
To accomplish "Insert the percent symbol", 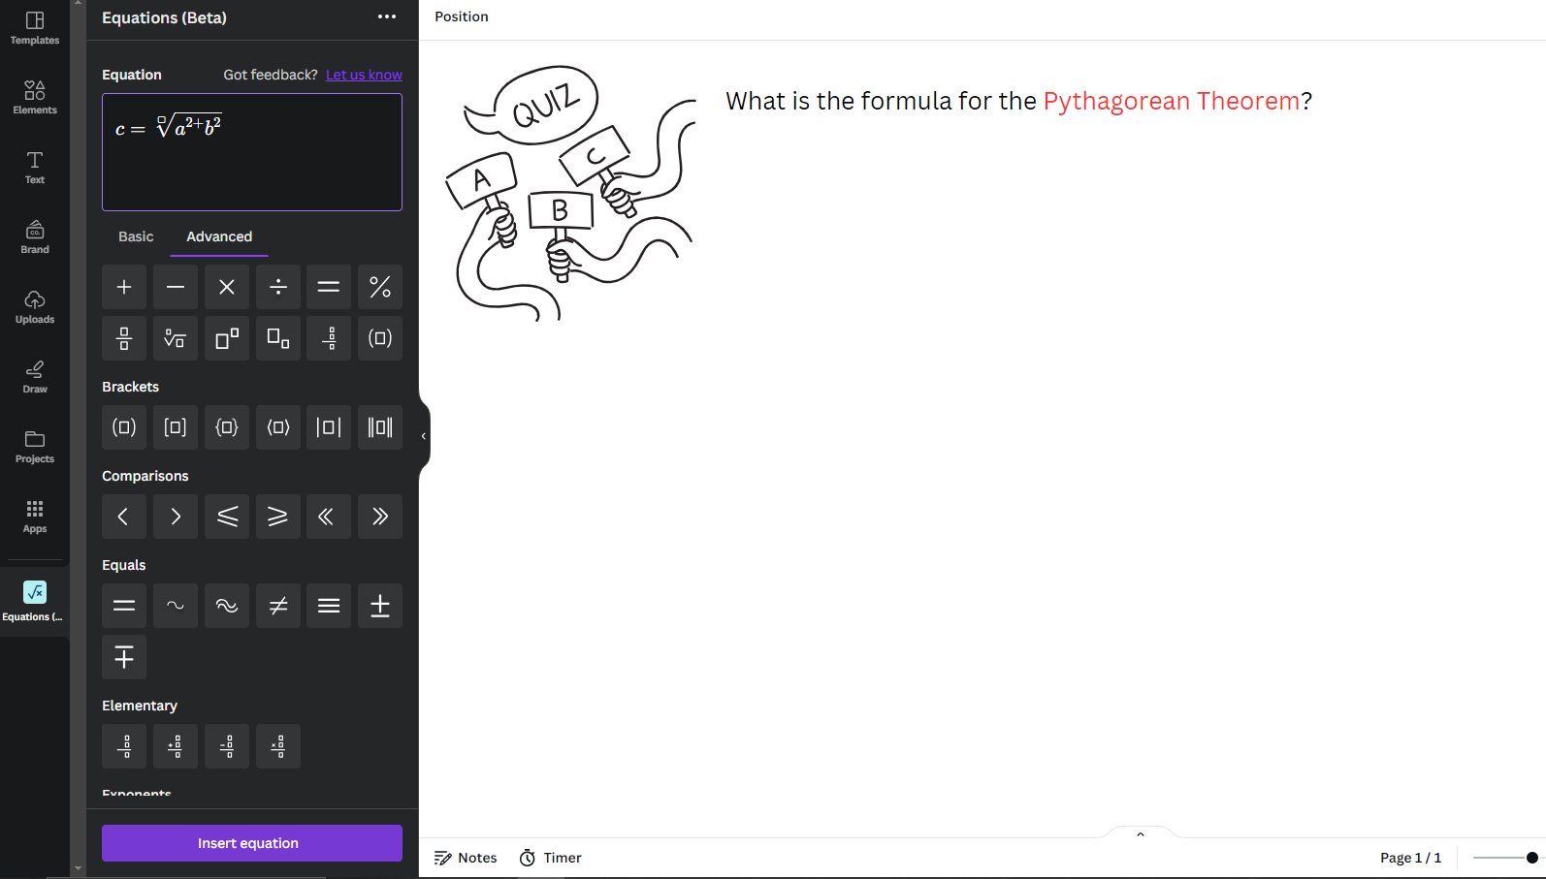I will tap(380, 287).
